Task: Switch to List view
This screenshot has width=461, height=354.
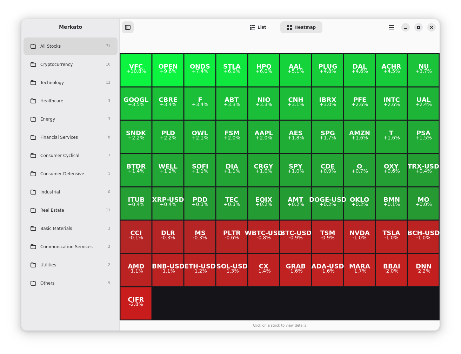Action: pos(258,27)
